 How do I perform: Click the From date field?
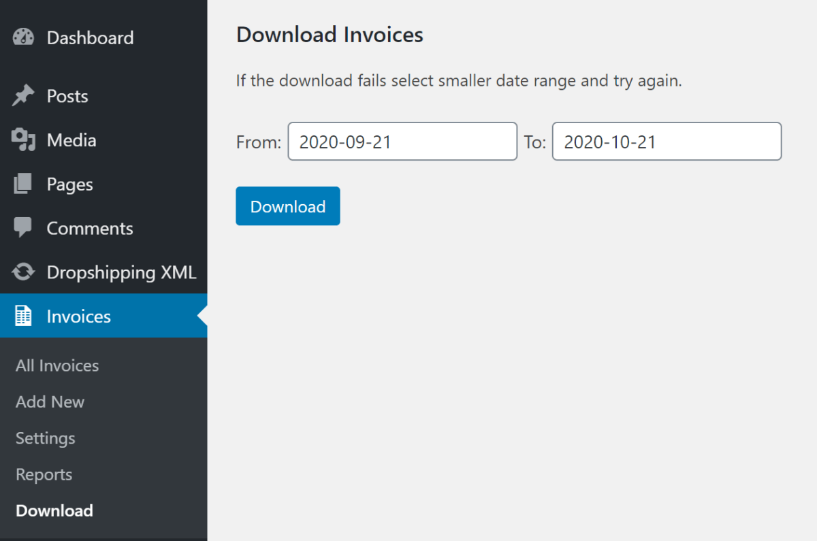[402, 141]
